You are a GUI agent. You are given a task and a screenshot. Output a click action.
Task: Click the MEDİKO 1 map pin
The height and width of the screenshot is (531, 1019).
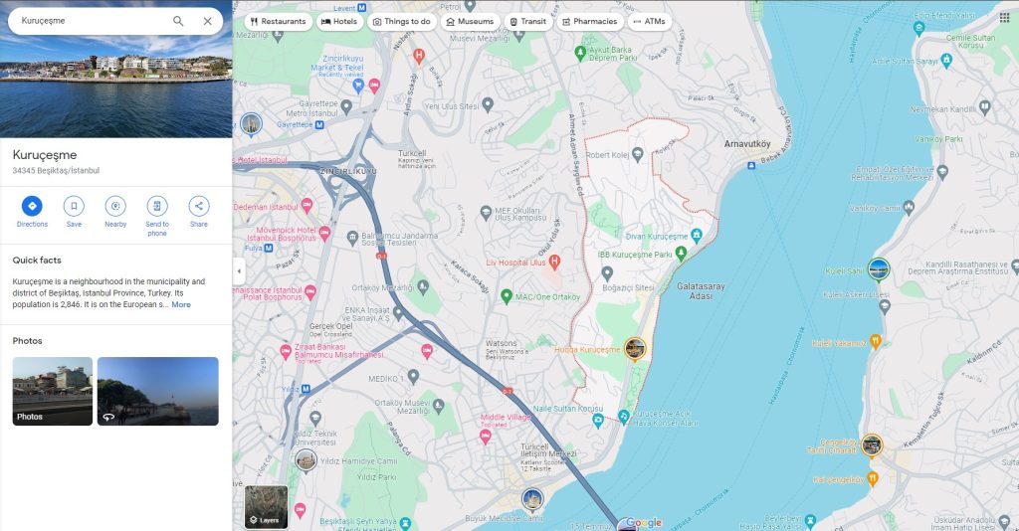coord(413,377)
